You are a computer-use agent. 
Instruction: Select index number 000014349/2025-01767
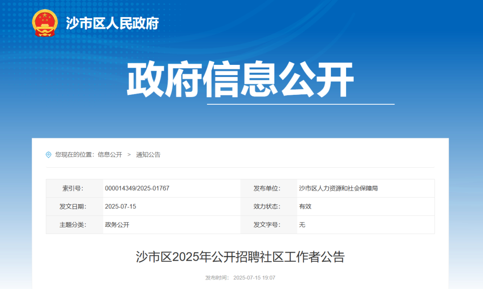137,188
